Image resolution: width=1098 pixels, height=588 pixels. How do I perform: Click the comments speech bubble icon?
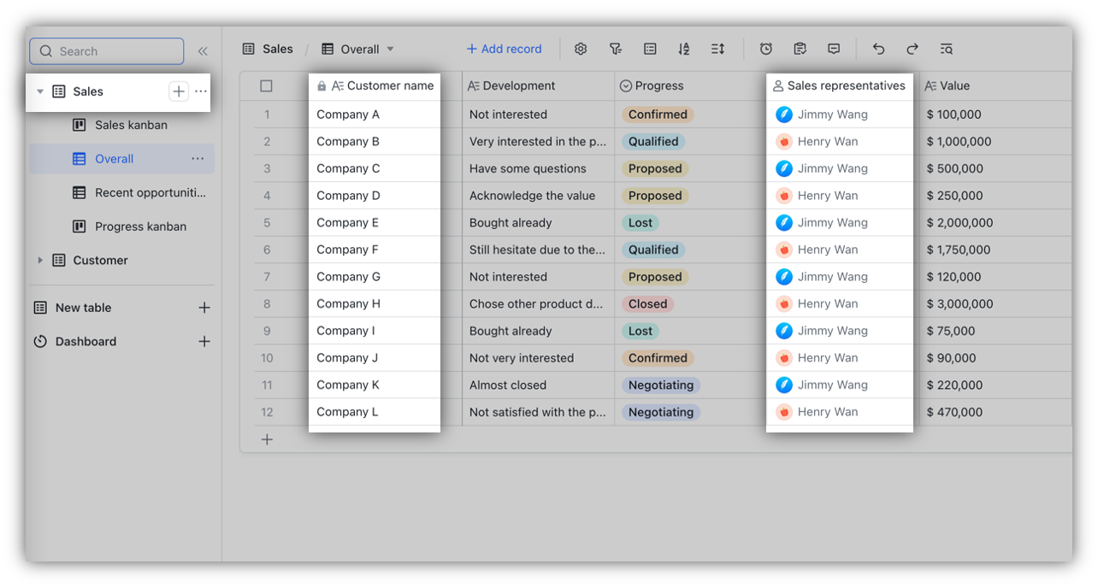click(834, 50)
